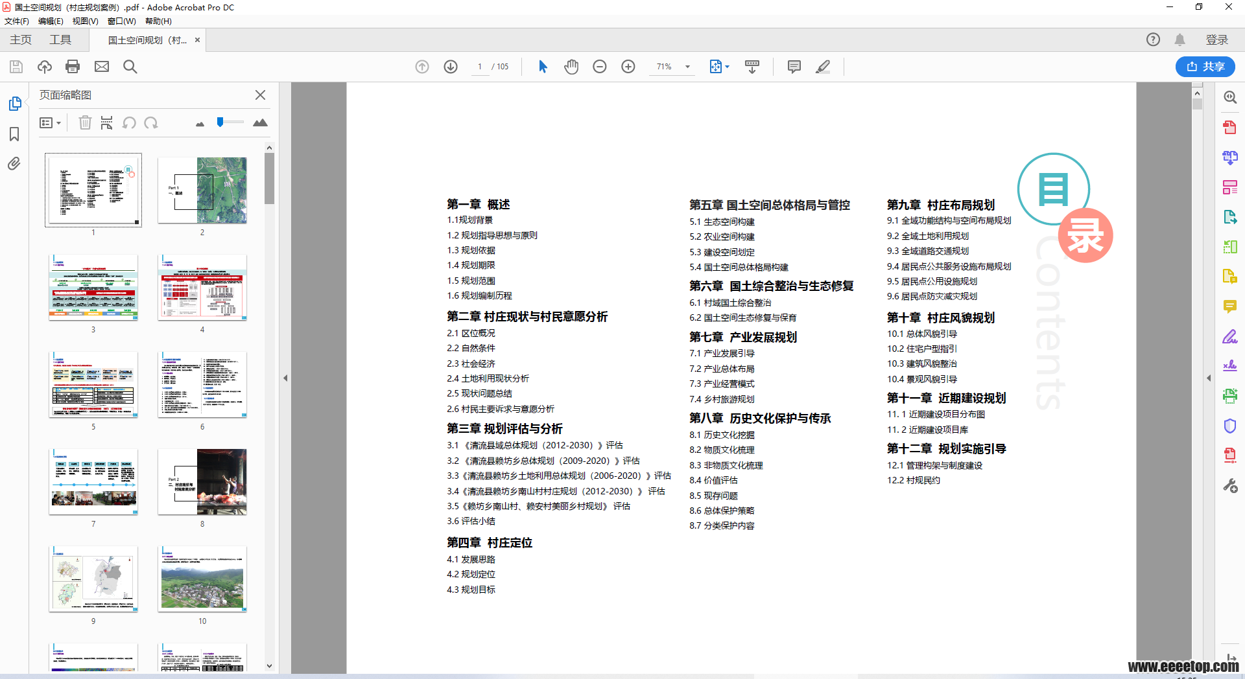Screen dimensions: 1245x679
Task: Open the help question mark icon
Action: [1153, 40]
